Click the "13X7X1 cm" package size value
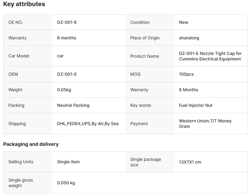Screen dimensions: 250x195 pos(190,162)
